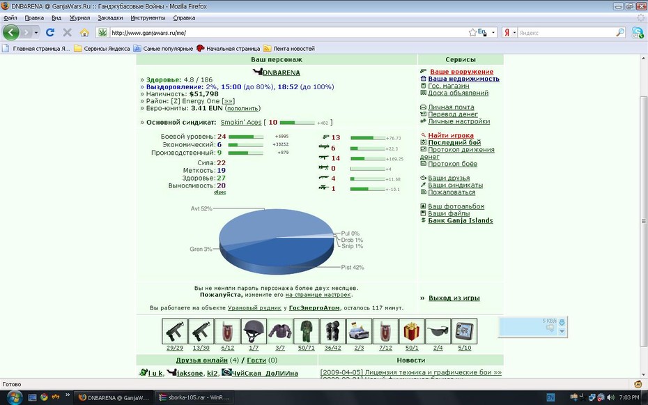Open the Вид menu
The width and height of the screenshot is (648, 405).
click(56, 17)
